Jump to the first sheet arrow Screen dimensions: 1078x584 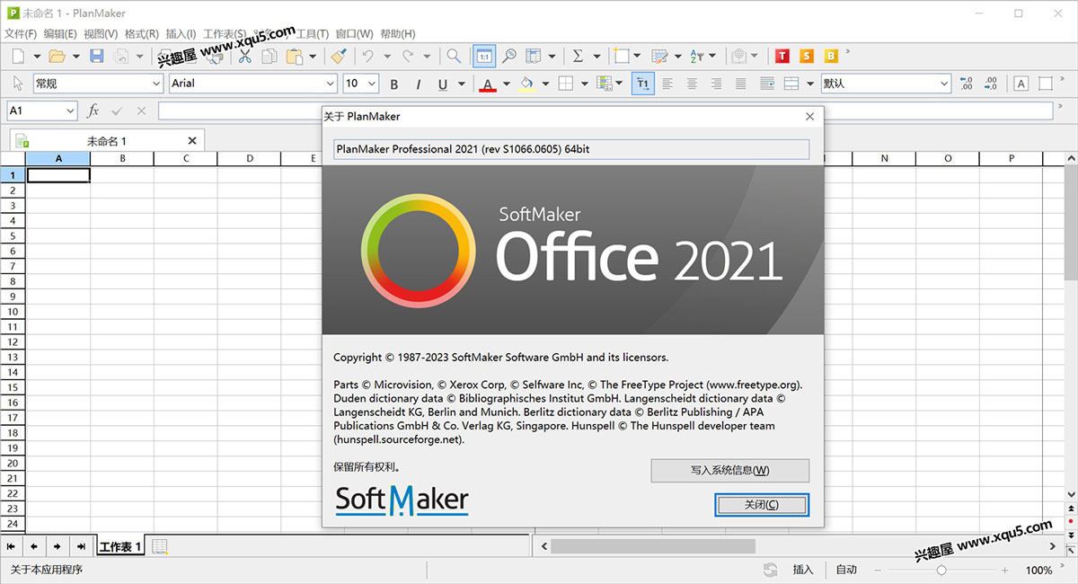tap(11, 546)
